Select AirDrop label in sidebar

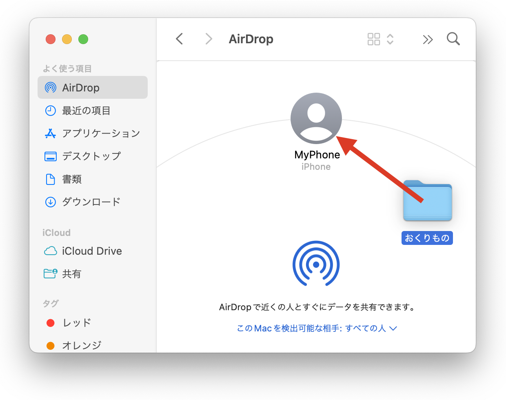click(81, 88)
